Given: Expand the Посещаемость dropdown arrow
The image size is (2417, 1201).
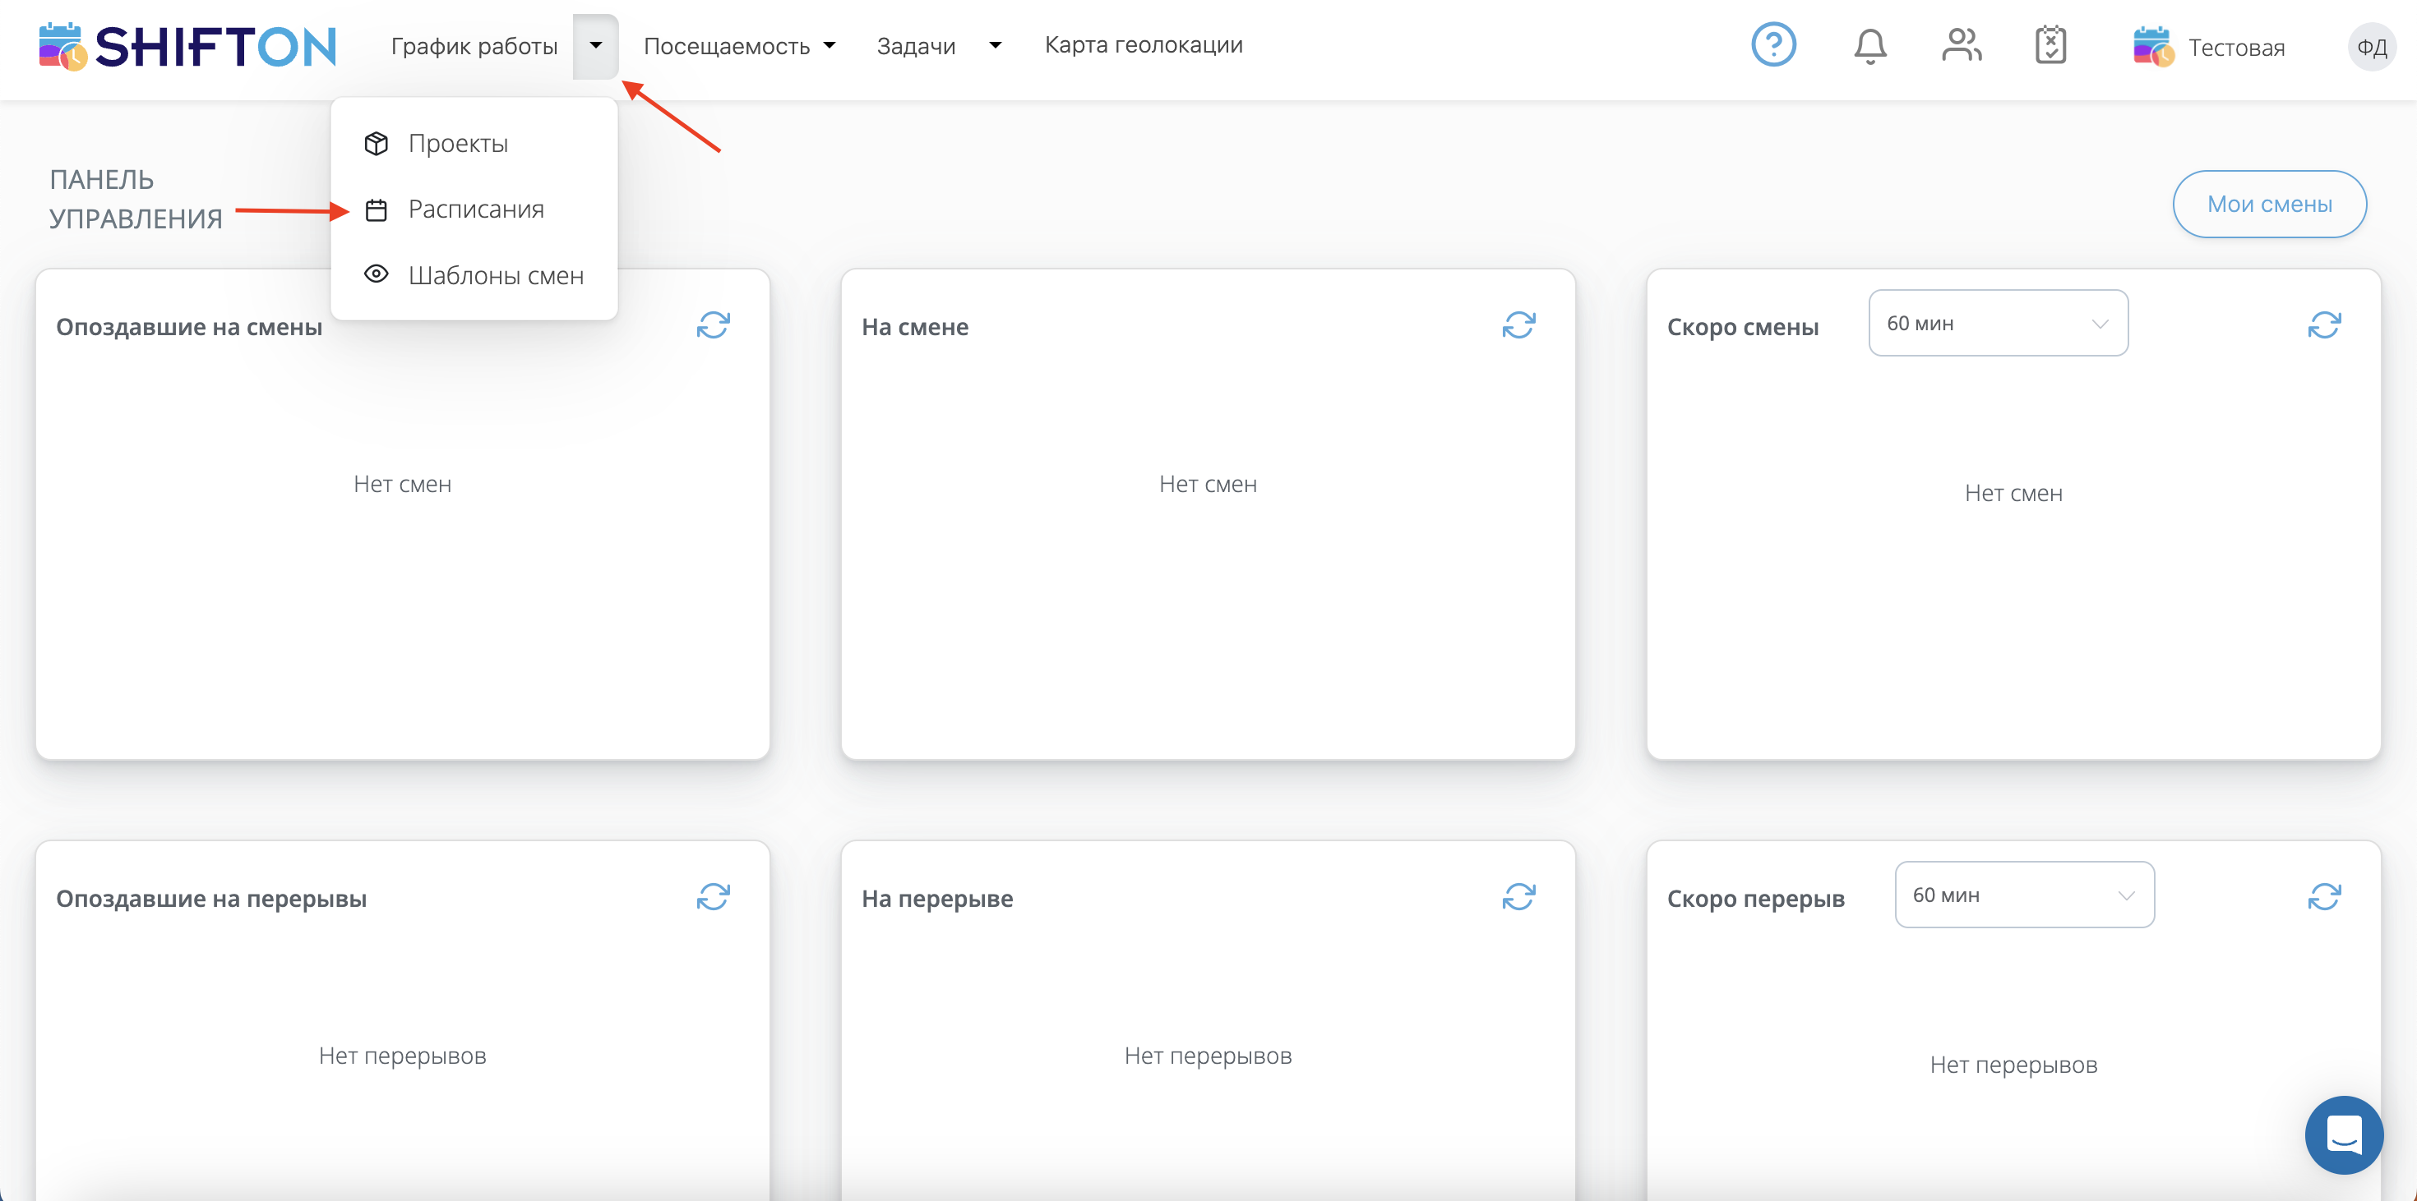Looking at the screenshot, I should click(x=829, y=45).
